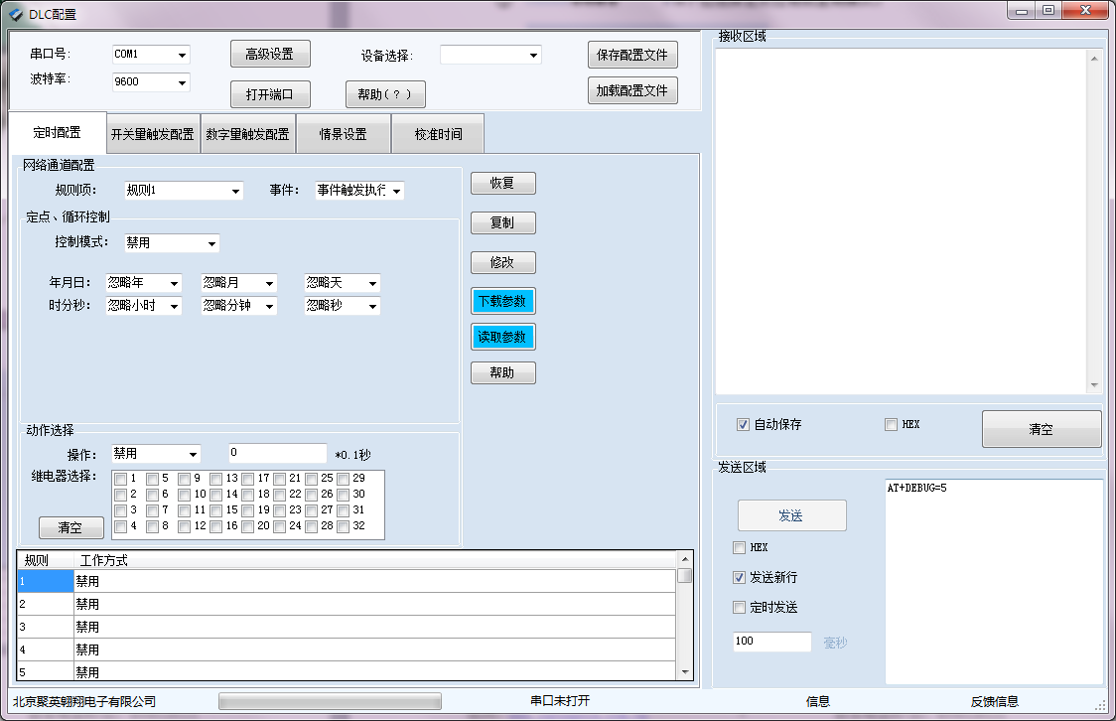Click 保存配置文件 button

click(x=632, y=54)
